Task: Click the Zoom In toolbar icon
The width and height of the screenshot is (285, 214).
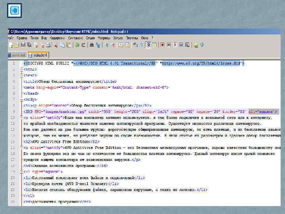Action: coord(107,45)
